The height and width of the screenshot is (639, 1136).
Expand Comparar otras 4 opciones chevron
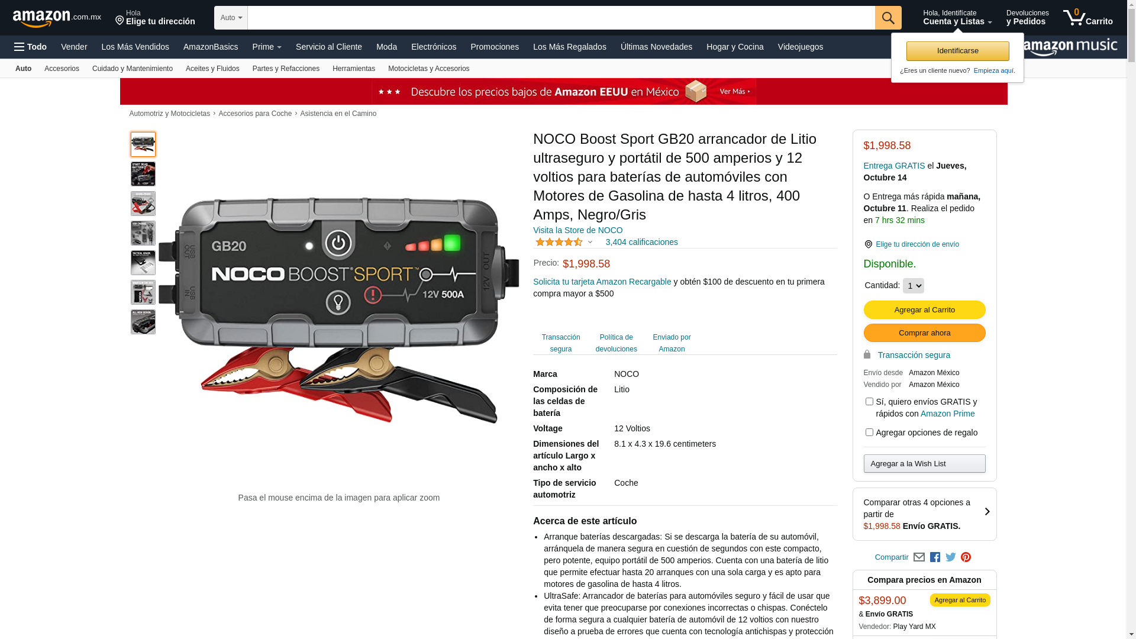pyautogui.click(x=987, y=512)
